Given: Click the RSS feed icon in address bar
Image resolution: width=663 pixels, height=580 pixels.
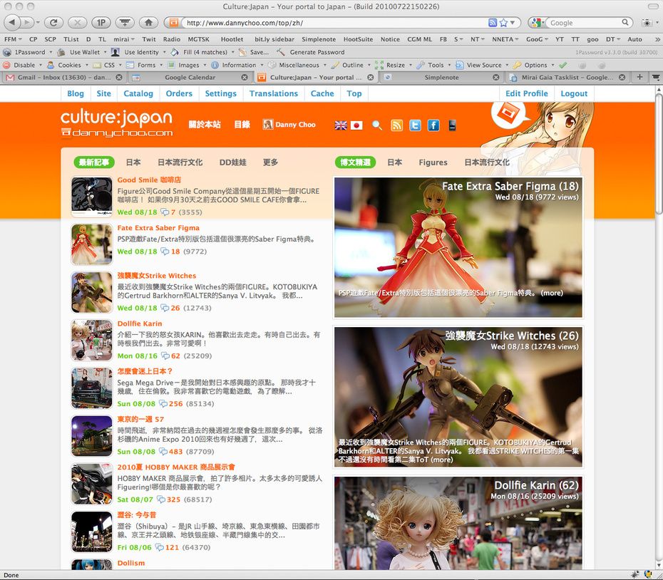Looking at the screenshot, I should 492,23.
